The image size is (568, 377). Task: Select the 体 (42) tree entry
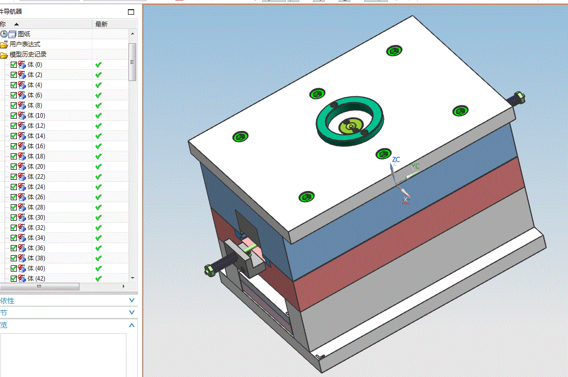pyautogui.click(x=36, y=279)
